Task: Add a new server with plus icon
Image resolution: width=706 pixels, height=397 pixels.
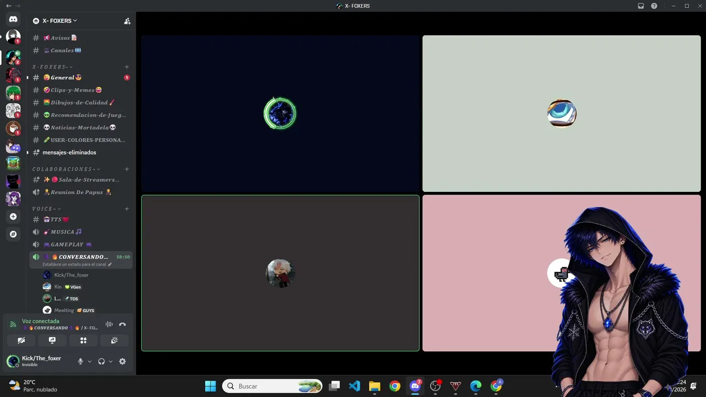Action: [13, 217]
